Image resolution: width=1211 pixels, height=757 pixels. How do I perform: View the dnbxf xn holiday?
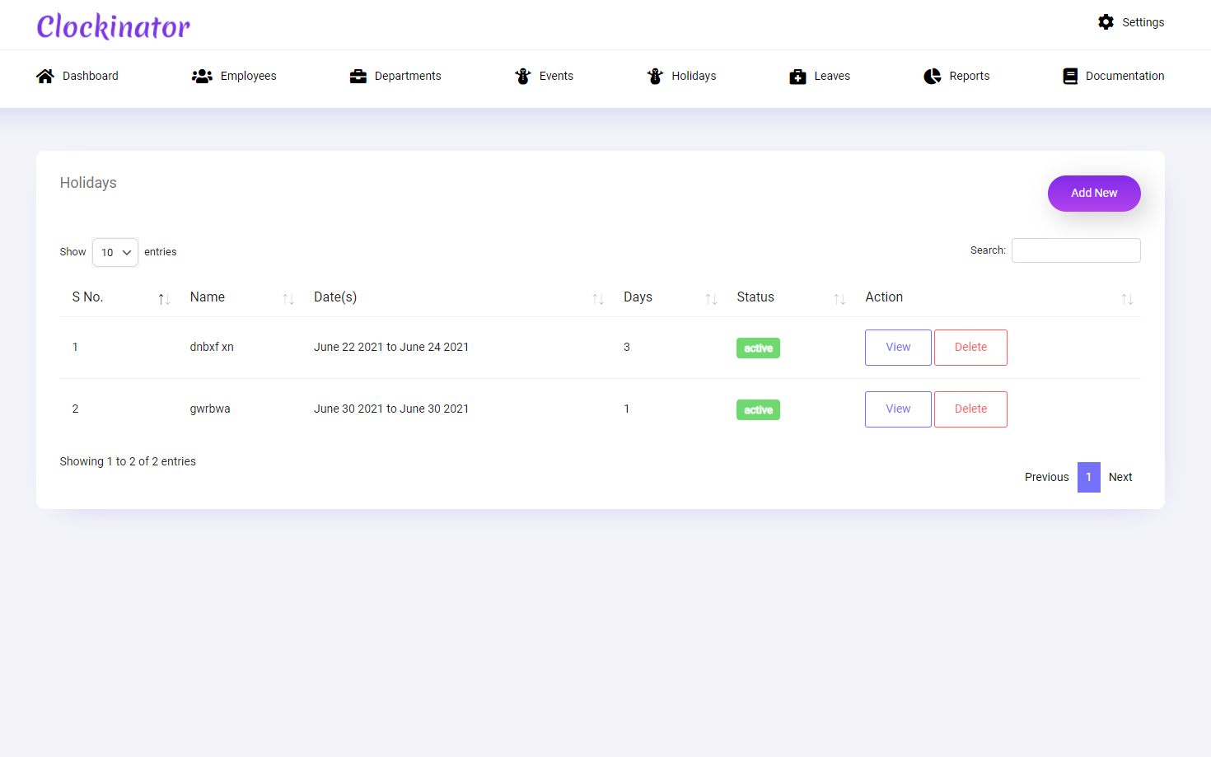pos(898,348)
